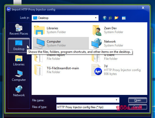This screenshot has width=155, height=118.
Task: Click the 'HTTP Proxy Injector config' type text
Action: pos(122,70)
